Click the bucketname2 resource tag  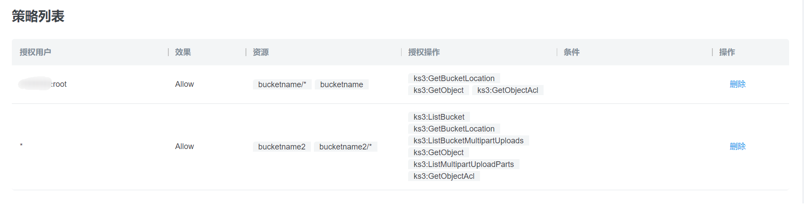(x=281, y=147)
